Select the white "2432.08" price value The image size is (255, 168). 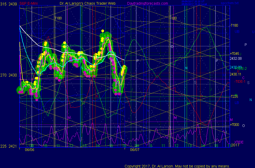[x=236, y=58]
